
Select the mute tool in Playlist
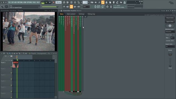[15, 54]
